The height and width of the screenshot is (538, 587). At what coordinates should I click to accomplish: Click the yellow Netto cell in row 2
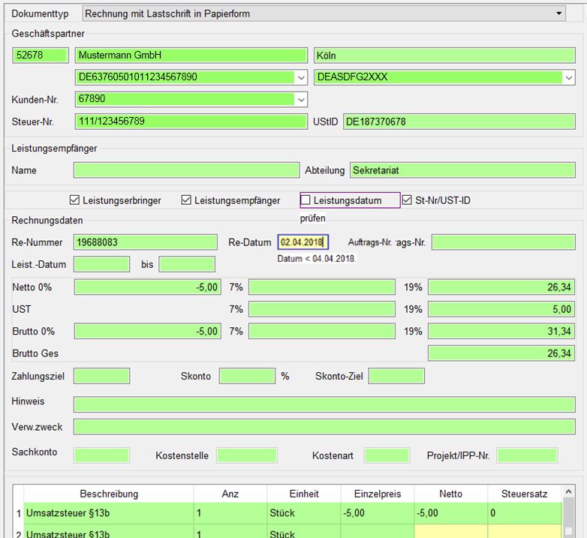point(450,531)
